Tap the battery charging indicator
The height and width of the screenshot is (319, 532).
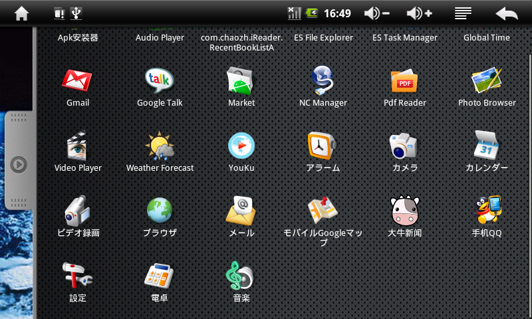pos(312,13)
